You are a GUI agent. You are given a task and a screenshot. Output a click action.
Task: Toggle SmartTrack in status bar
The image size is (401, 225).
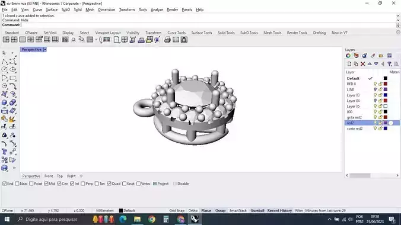tap(238, 211)
